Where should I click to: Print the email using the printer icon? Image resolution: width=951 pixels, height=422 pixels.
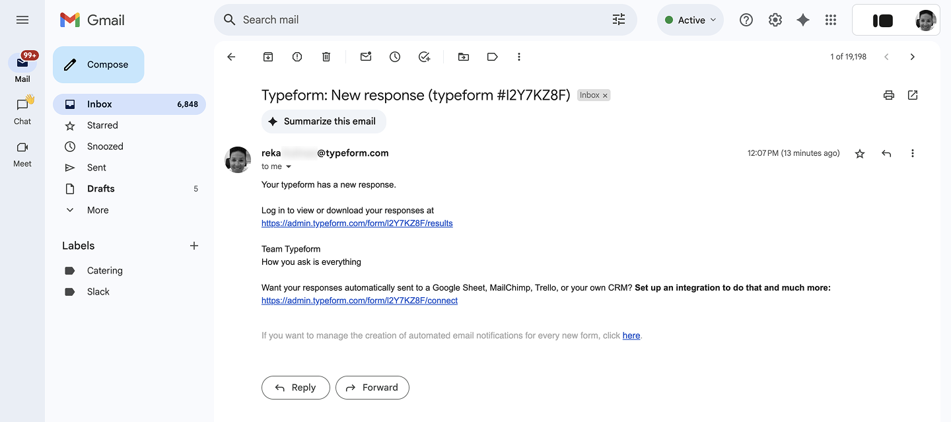point(889,95)
